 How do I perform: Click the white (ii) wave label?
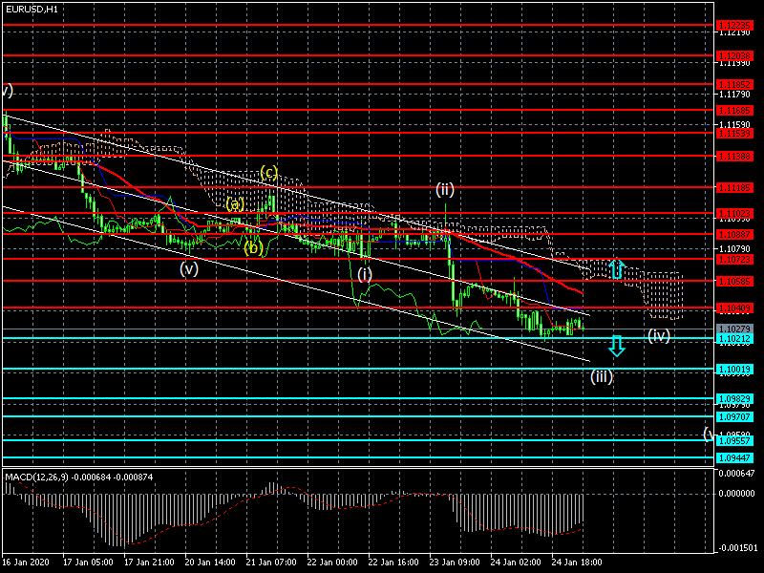tap(445, 189)
